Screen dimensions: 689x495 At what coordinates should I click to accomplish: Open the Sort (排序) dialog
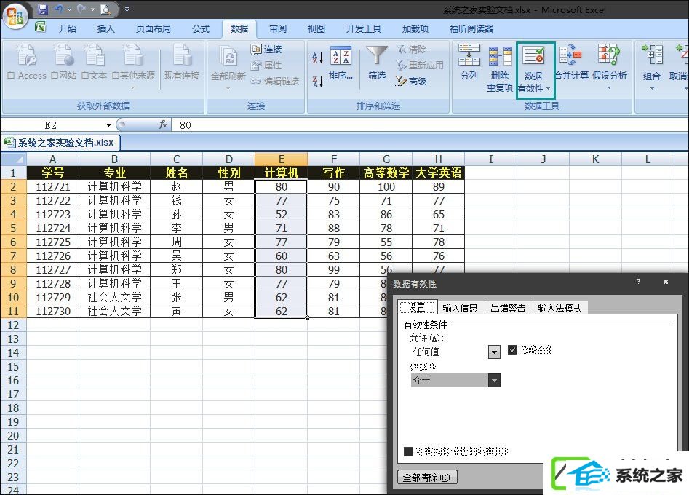coord(340,63)
